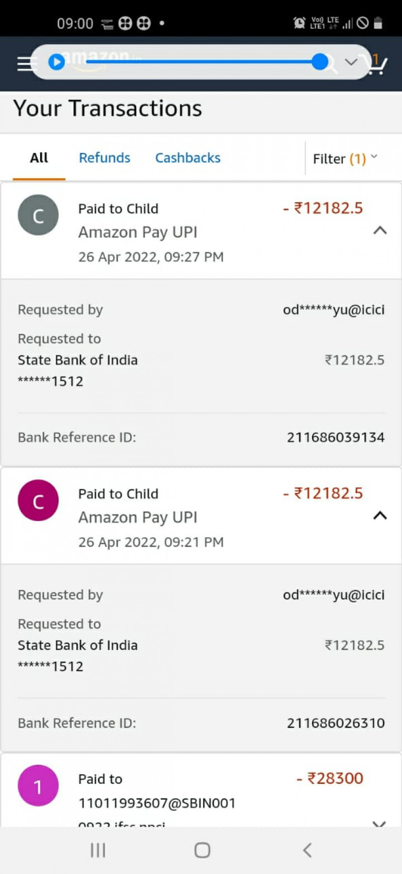Select the All transactions tab
This screenshot has height=874, width=402.
pyautogui.click(x=39, y=158)
